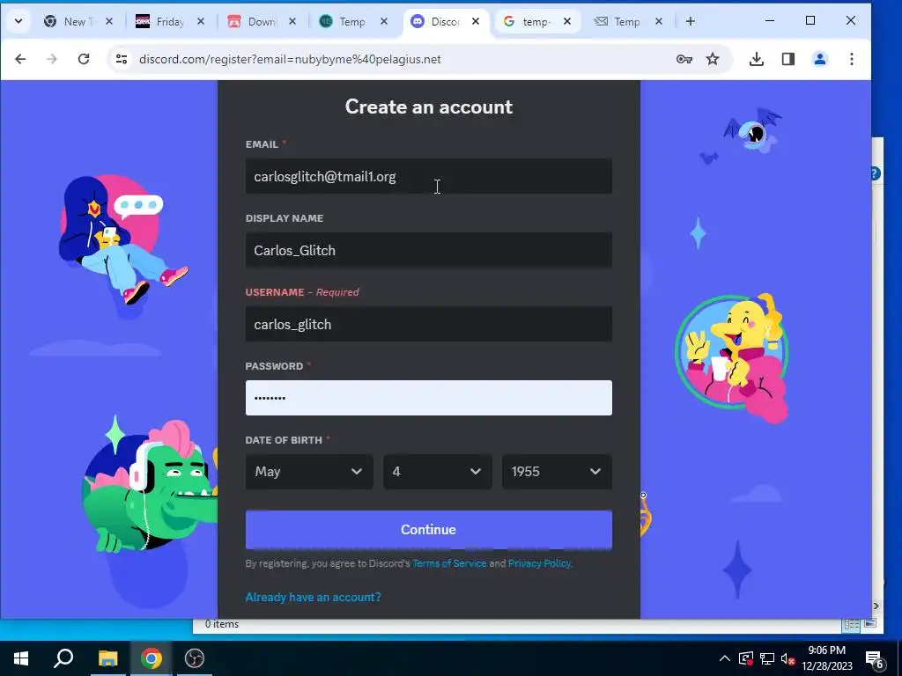902x676 pixels.
Task: Toggle the Chrome side panel
Action: click(x=788, y=59)
